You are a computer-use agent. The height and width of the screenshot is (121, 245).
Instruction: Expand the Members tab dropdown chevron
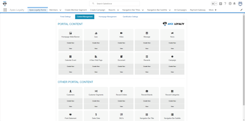60,10
